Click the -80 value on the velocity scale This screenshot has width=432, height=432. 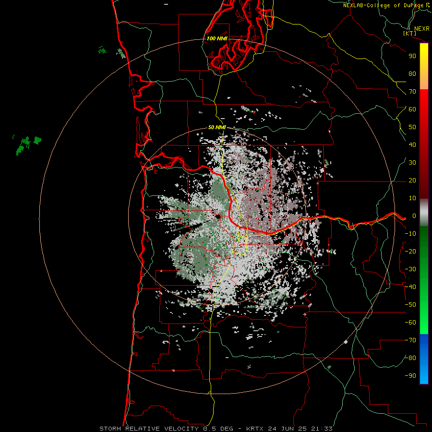(x=410, y=358)
